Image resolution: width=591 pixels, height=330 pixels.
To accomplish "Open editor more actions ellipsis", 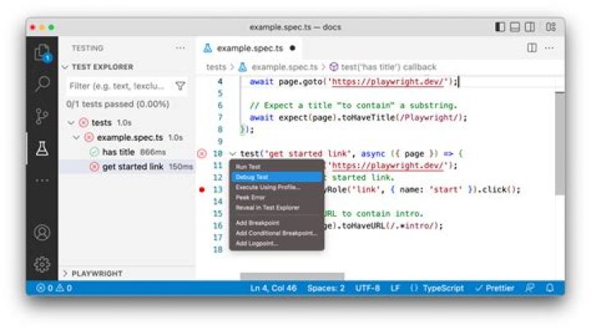I will (549, 48).
